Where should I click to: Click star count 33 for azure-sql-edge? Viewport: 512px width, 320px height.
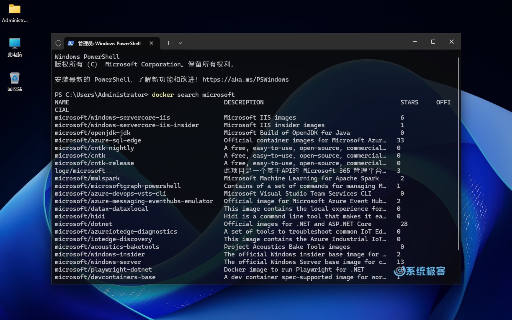400,140
